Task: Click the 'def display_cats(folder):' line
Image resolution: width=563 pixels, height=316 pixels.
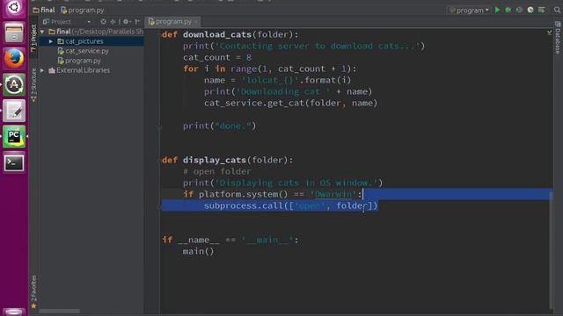Action: (x=227, y=160)
